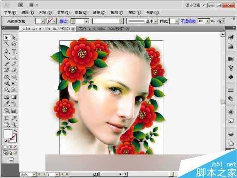
Task: Select the Line Segment tool
Action: [6, 57]
